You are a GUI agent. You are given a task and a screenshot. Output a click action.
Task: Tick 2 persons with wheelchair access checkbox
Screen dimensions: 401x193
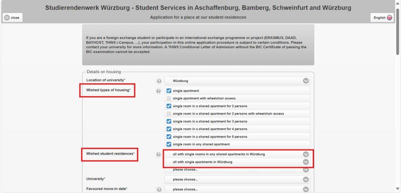click(x=169, y=113)
